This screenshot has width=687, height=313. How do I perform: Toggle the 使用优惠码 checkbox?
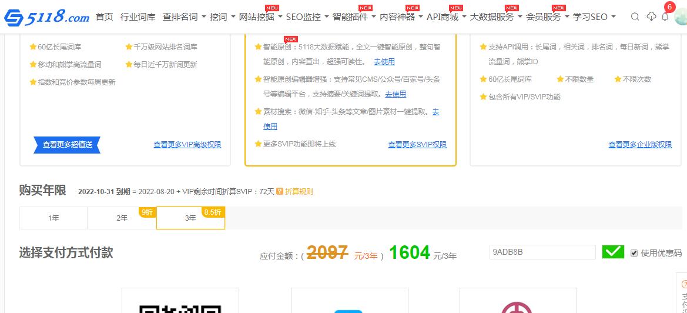634,253
